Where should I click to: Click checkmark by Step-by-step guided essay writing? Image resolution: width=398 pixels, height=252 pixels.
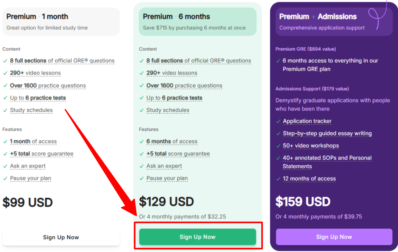click(x=278, y=134)
